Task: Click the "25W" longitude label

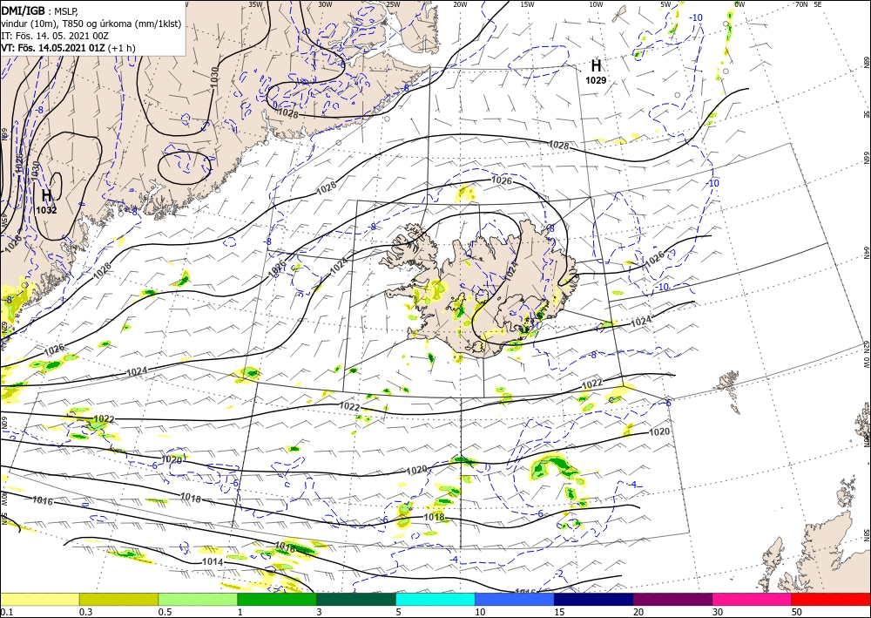Action: pyautogui.click(x=393, y=3)
